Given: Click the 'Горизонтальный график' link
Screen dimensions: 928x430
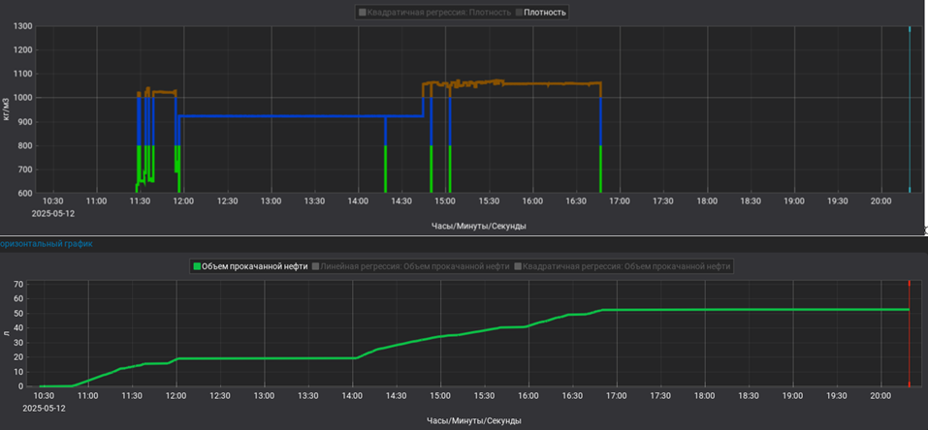Looking at the screenshot, I should pos(47,244).
